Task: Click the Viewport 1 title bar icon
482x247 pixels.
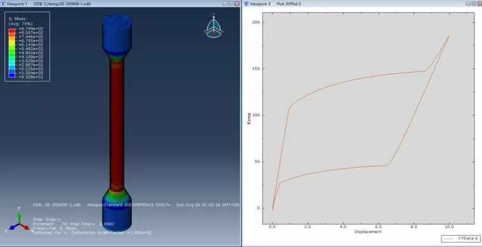Action: [3, 4]
